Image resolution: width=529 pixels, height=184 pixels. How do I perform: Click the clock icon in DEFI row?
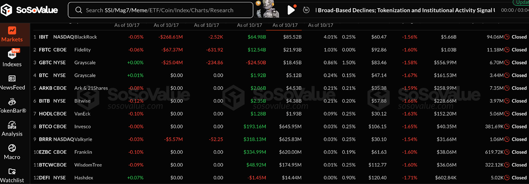[x=507, y=178]
